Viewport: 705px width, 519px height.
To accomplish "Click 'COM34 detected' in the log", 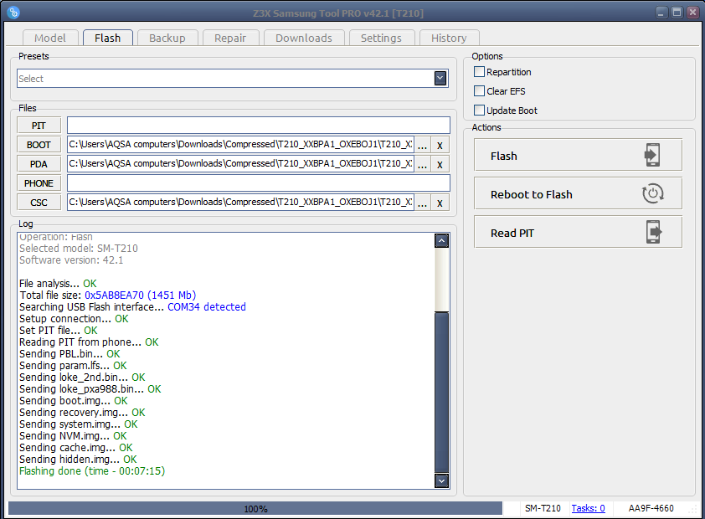I will pos(207,307).
